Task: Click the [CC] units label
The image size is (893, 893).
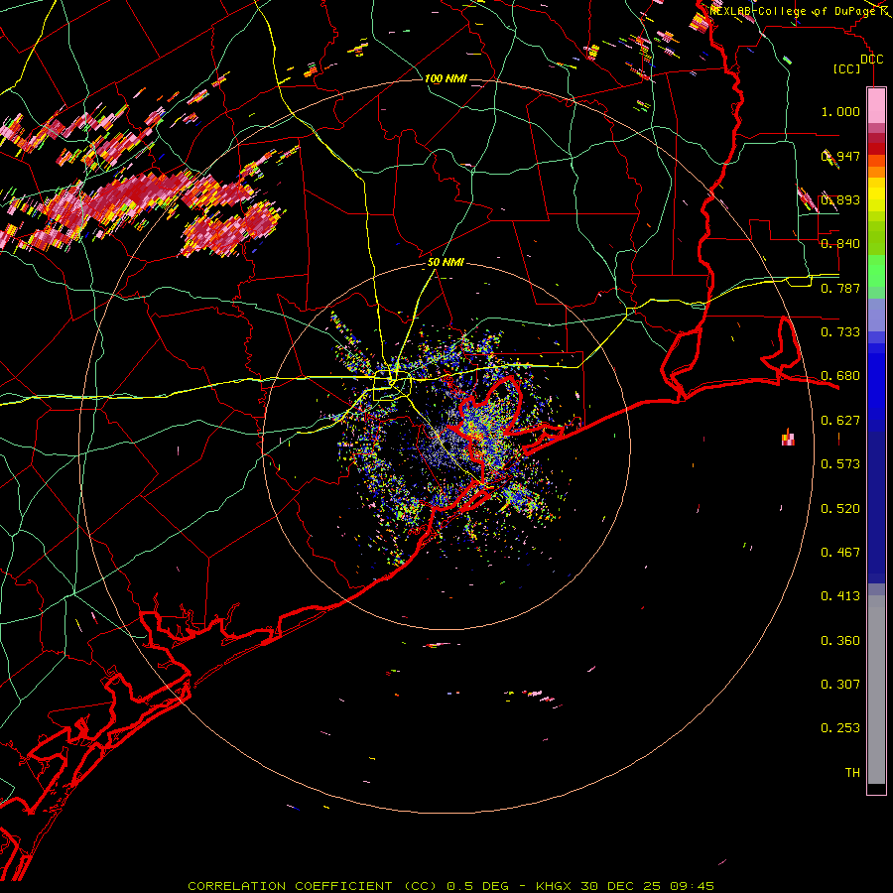Action: point(846,68)
